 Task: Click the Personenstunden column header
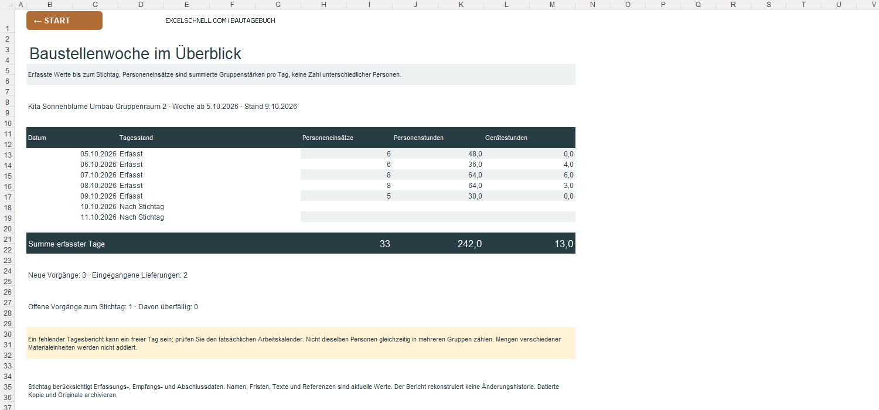[x=418, y=138]
